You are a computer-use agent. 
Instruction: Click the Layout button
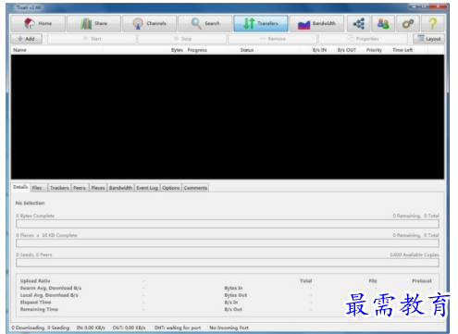(x=428, y=39)
